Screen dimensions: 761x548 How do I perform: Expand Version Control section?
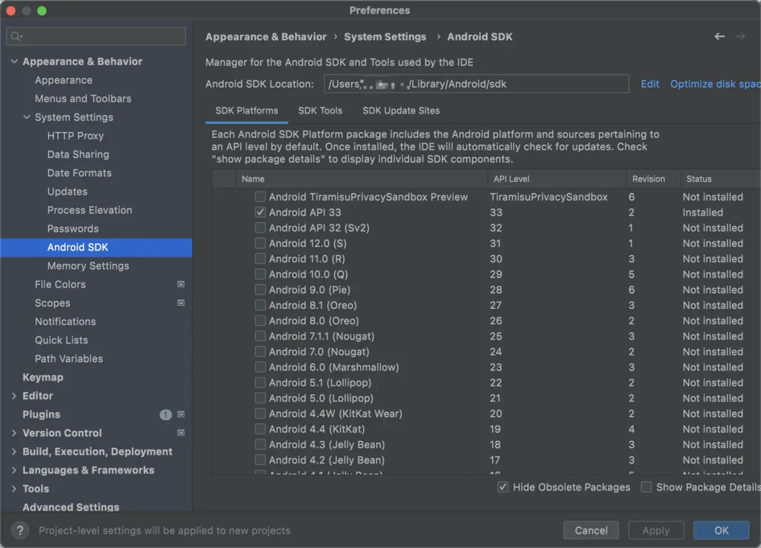[x=14, y=433]
